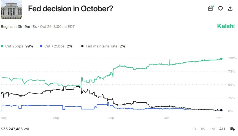The width and height of the screenshot is (238, 136).
Task: Toggle the Fed maintains rate series
Action: (x=103, y=46)
